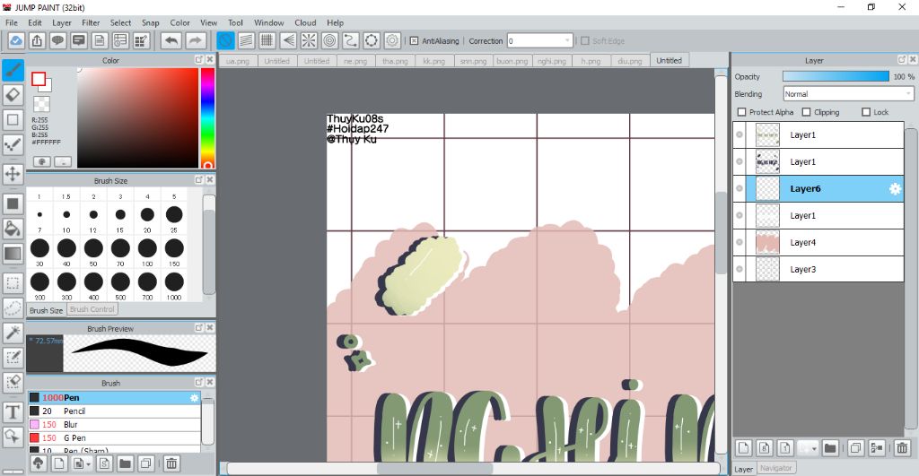Toggle visibility of Layer3
919x476 pixels.
(740, 269)
